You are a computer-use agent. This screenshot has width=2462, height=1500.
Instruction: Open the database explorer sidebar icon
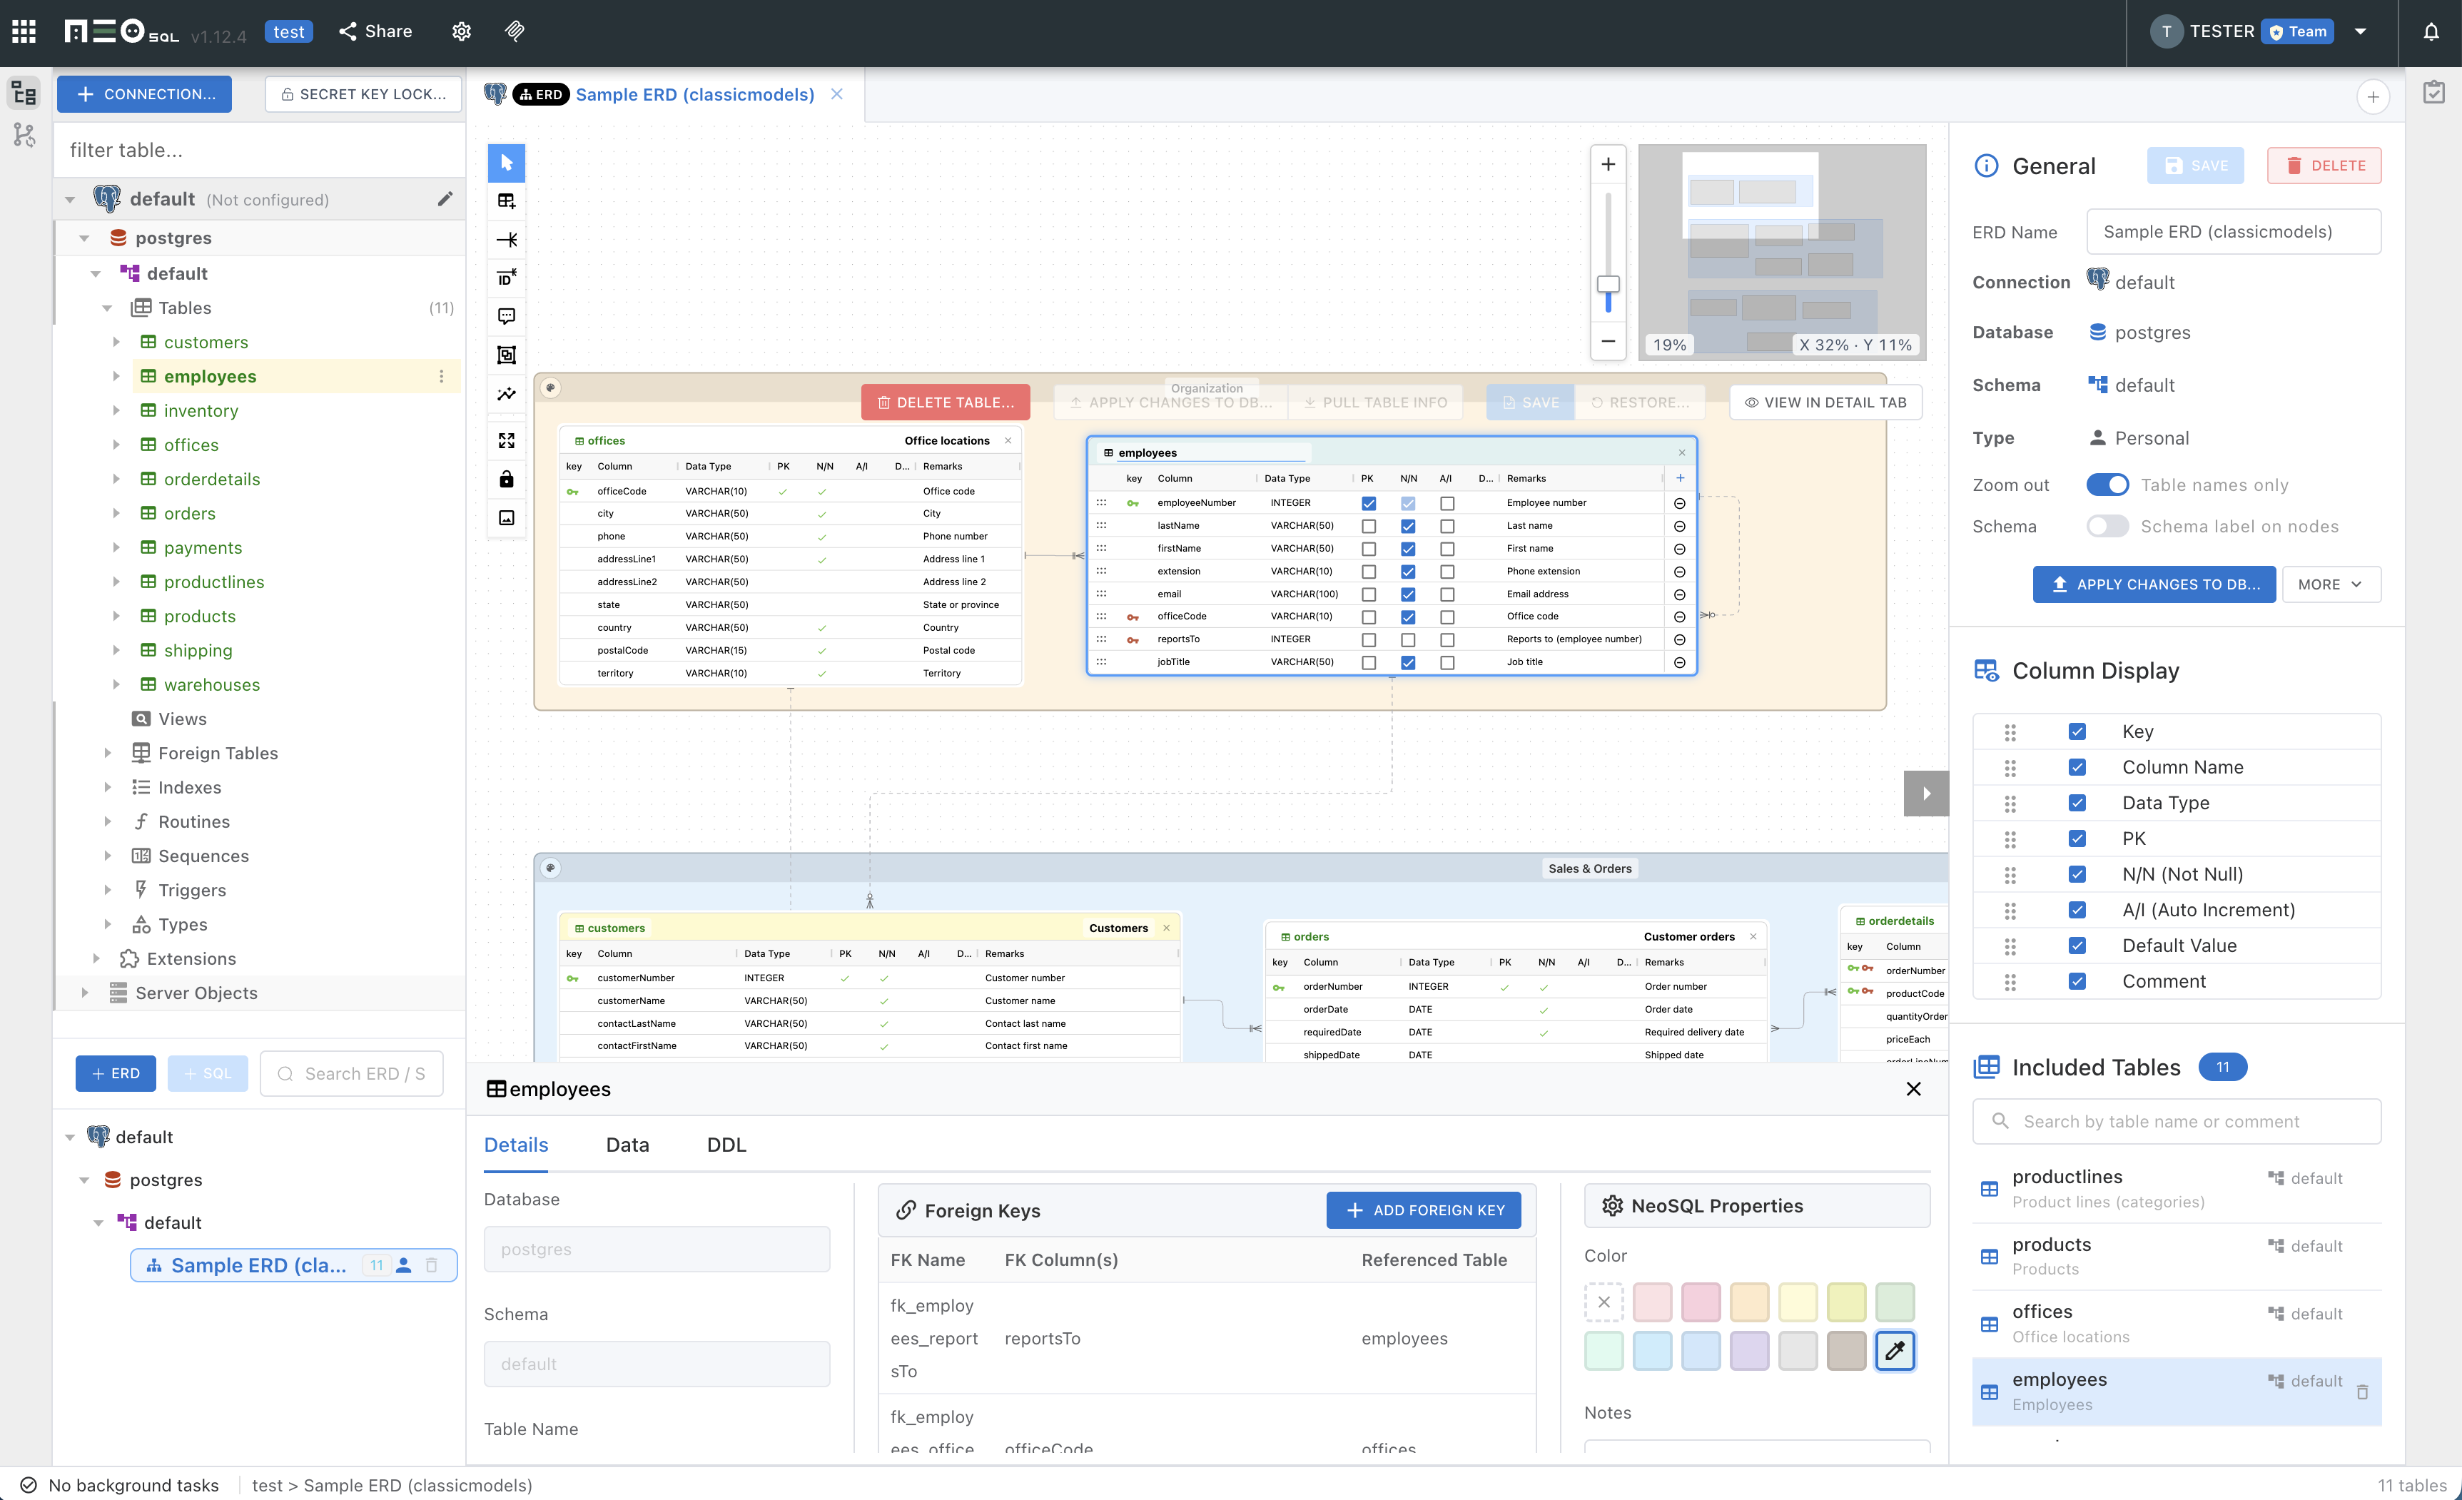(x=24, y=94)
